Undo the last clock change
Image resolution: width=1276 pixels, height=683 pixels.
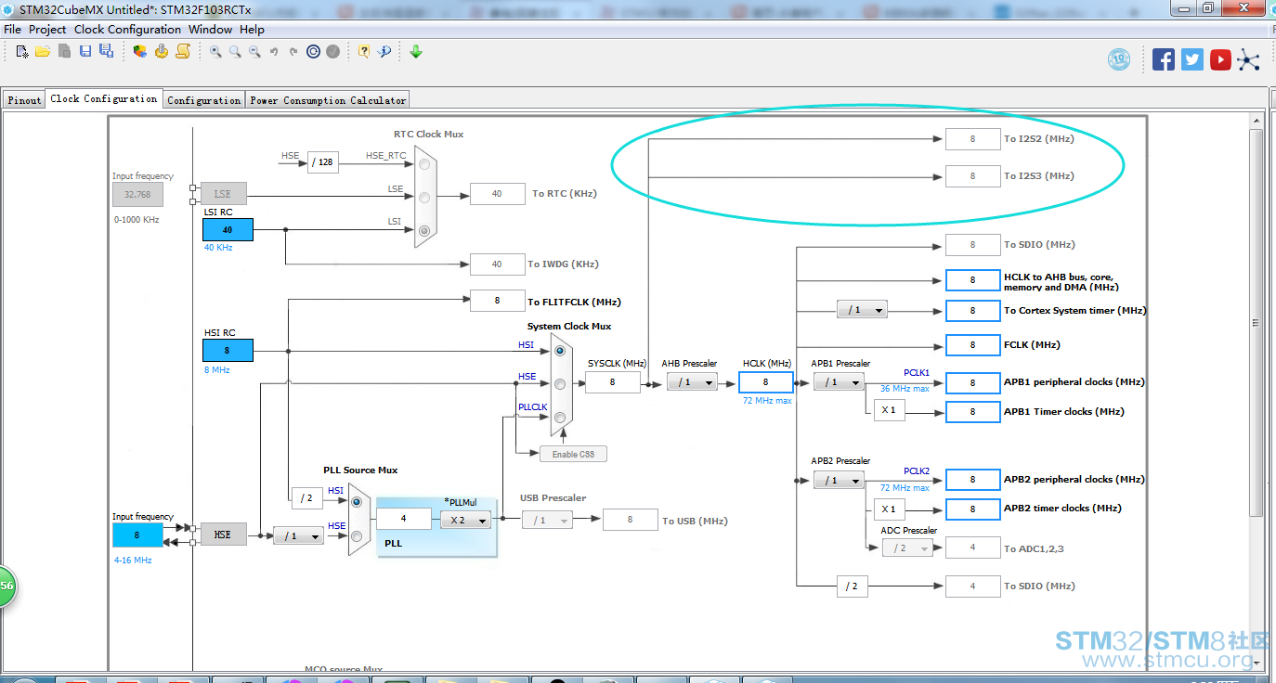coord(274,52)
